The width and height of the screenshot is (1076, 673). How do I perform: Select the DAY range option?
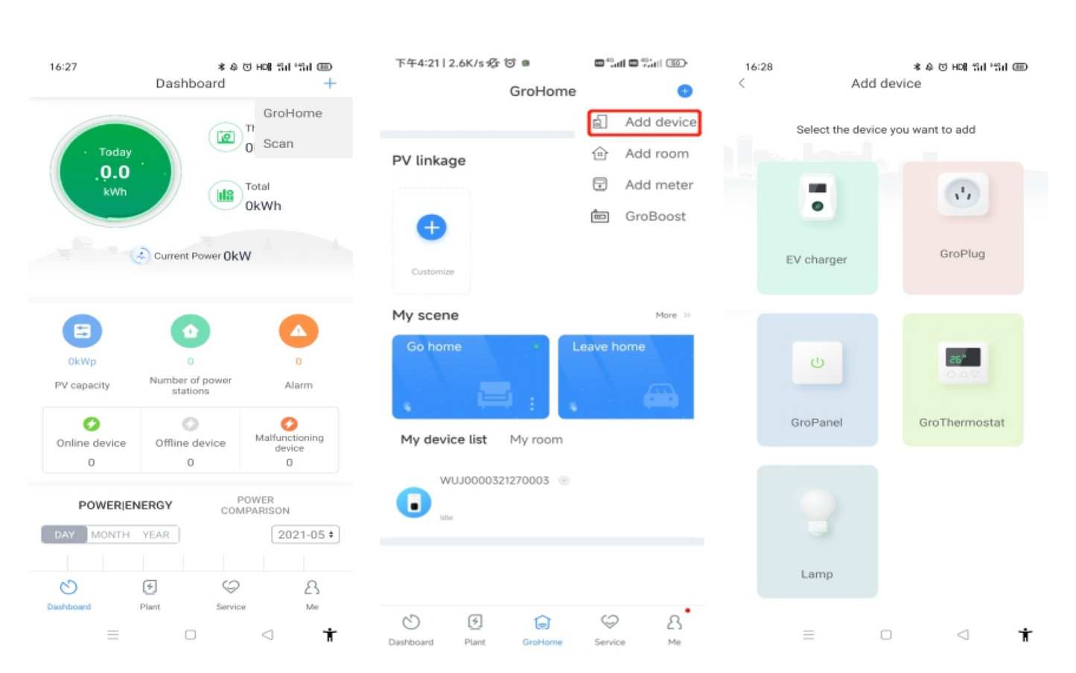click(65, 535)
